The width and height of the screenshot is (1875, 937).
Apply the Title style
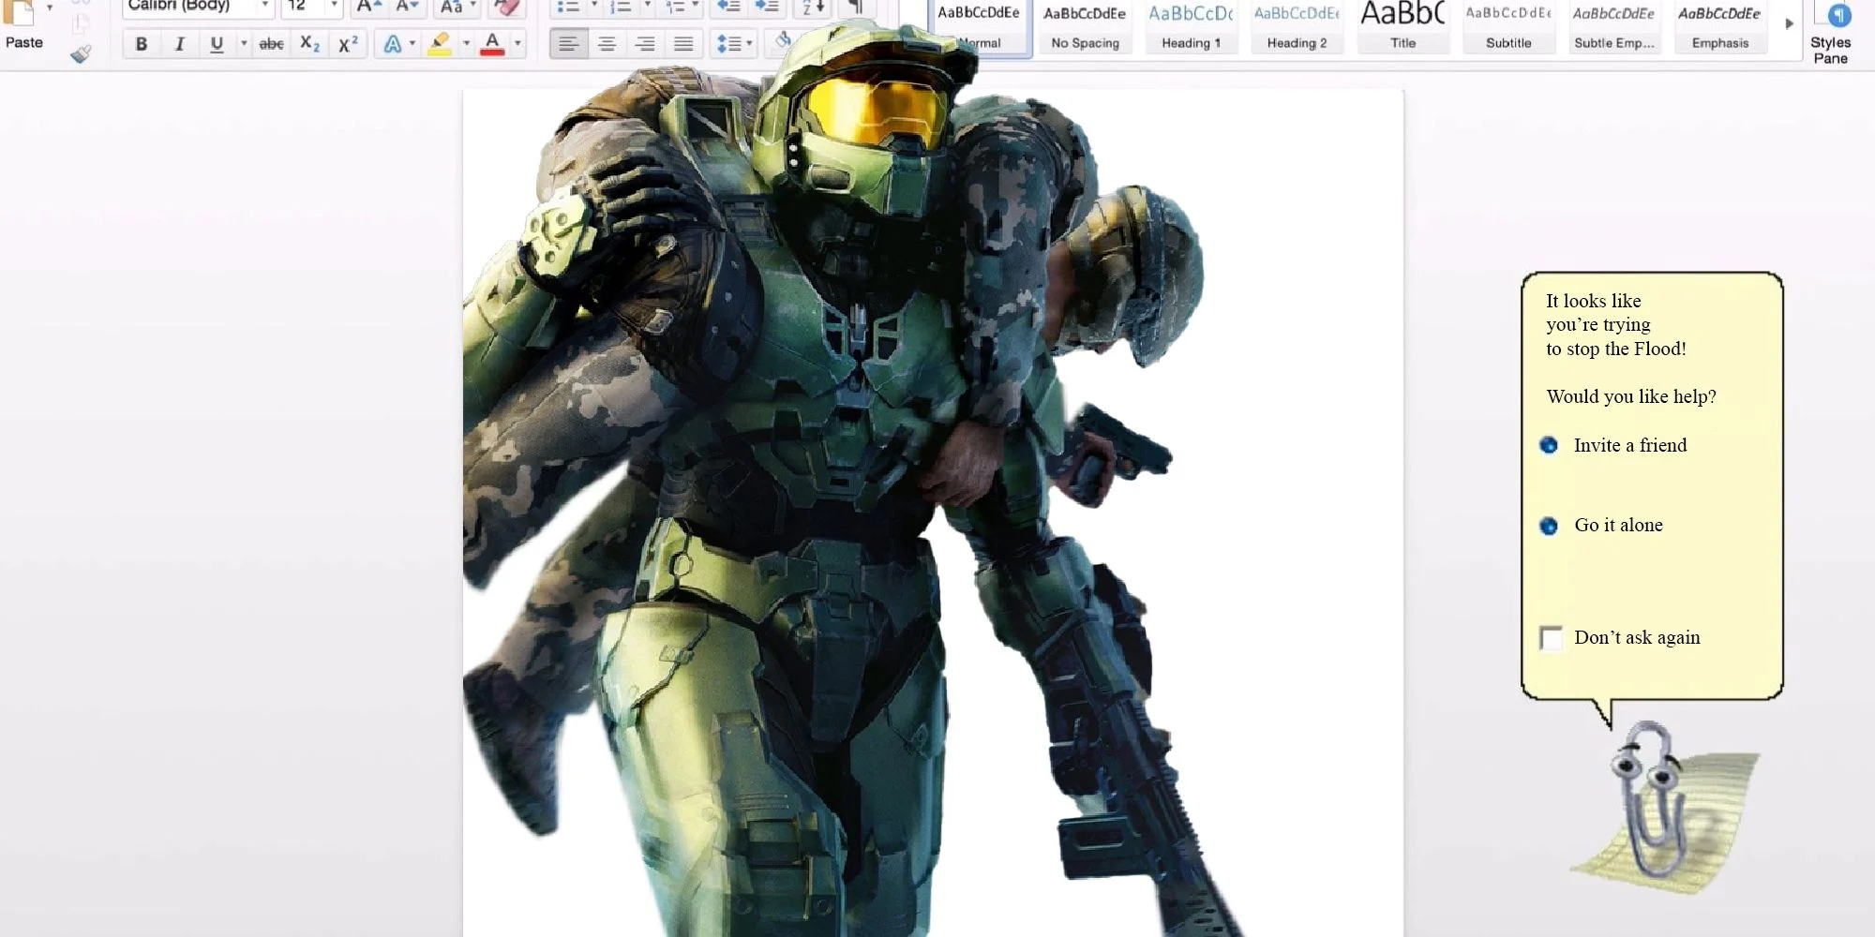pyautogui.click(x=1402, y=28)
